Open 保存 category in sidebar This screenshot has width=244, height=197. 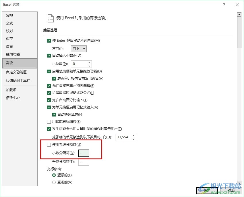[20, 39]
